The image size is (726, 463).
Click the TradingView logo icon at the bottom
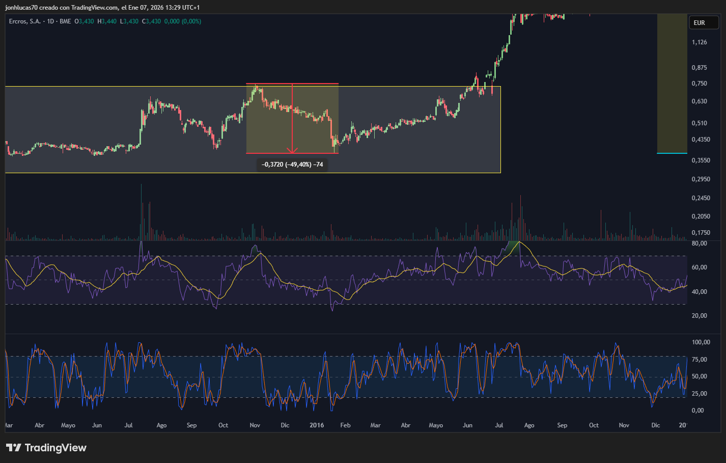tap(14, 448)
